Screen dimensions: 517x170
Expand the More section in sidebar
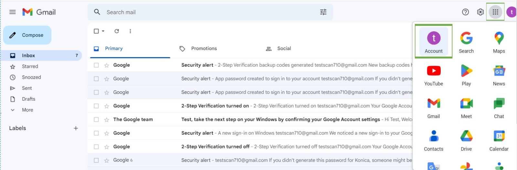coord(27,110)
